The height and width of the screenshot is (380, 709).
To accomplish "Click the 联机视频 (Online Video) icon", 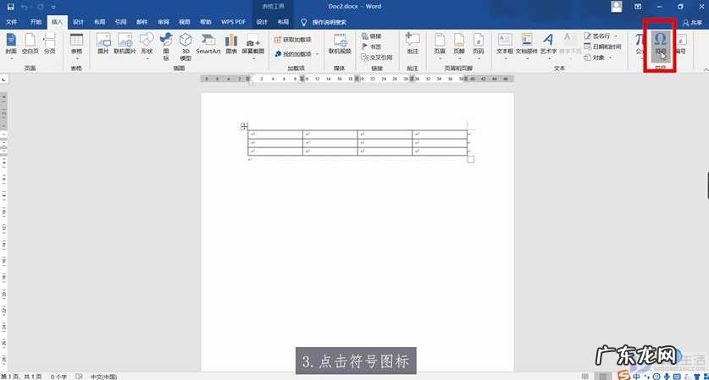I will click(340, 44).
